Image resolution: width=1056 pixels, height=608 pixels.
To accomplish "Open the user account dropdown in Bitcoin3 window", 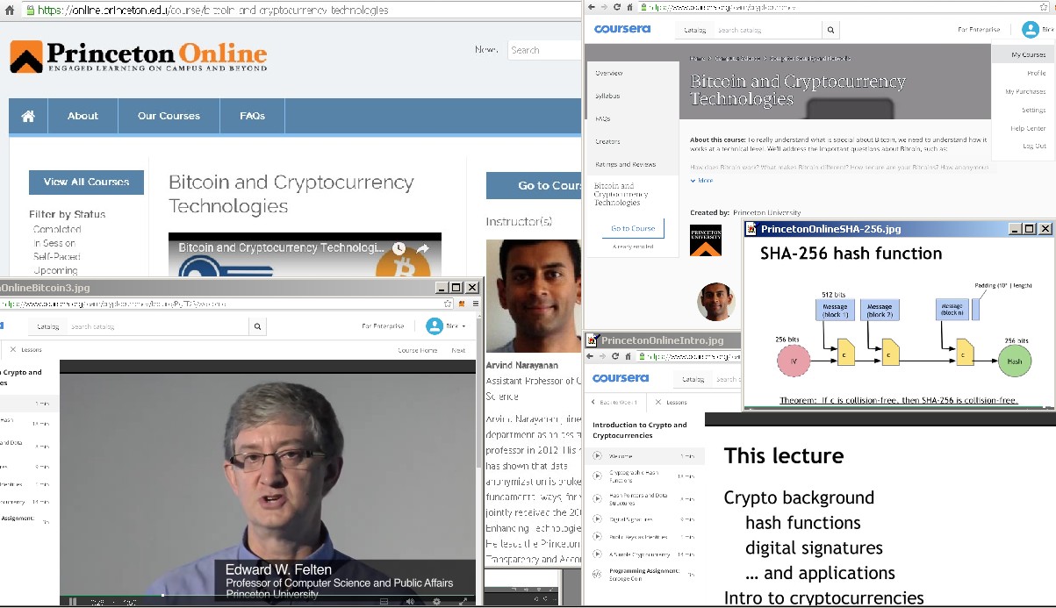I will [x=448, y=326].
